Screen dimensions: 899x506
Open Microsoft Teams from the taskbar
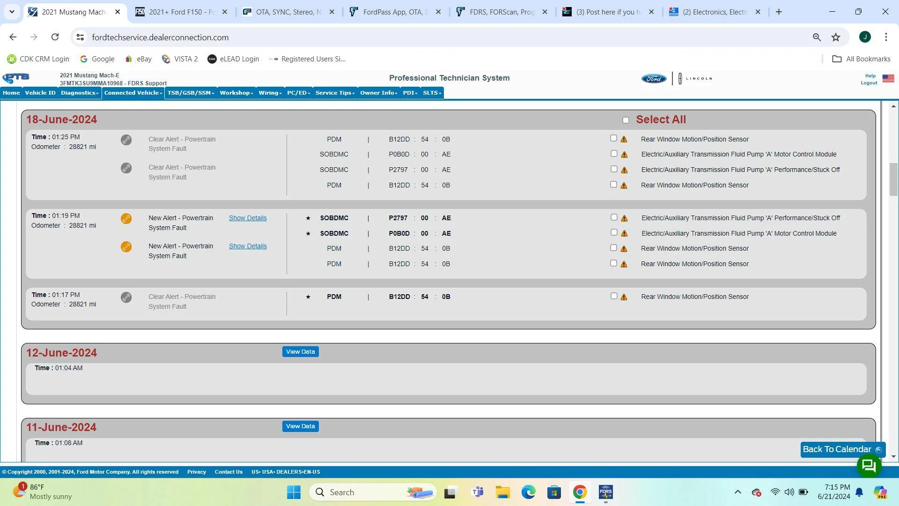[x=478, y=492]
